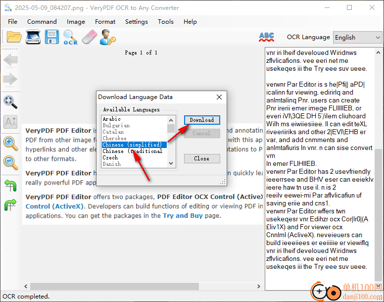Select Danish in language list

(x=134, y=164)
